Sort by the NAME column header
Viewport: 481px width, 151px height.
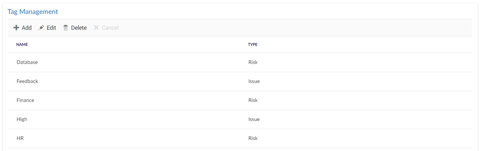[x=22, y=45]
